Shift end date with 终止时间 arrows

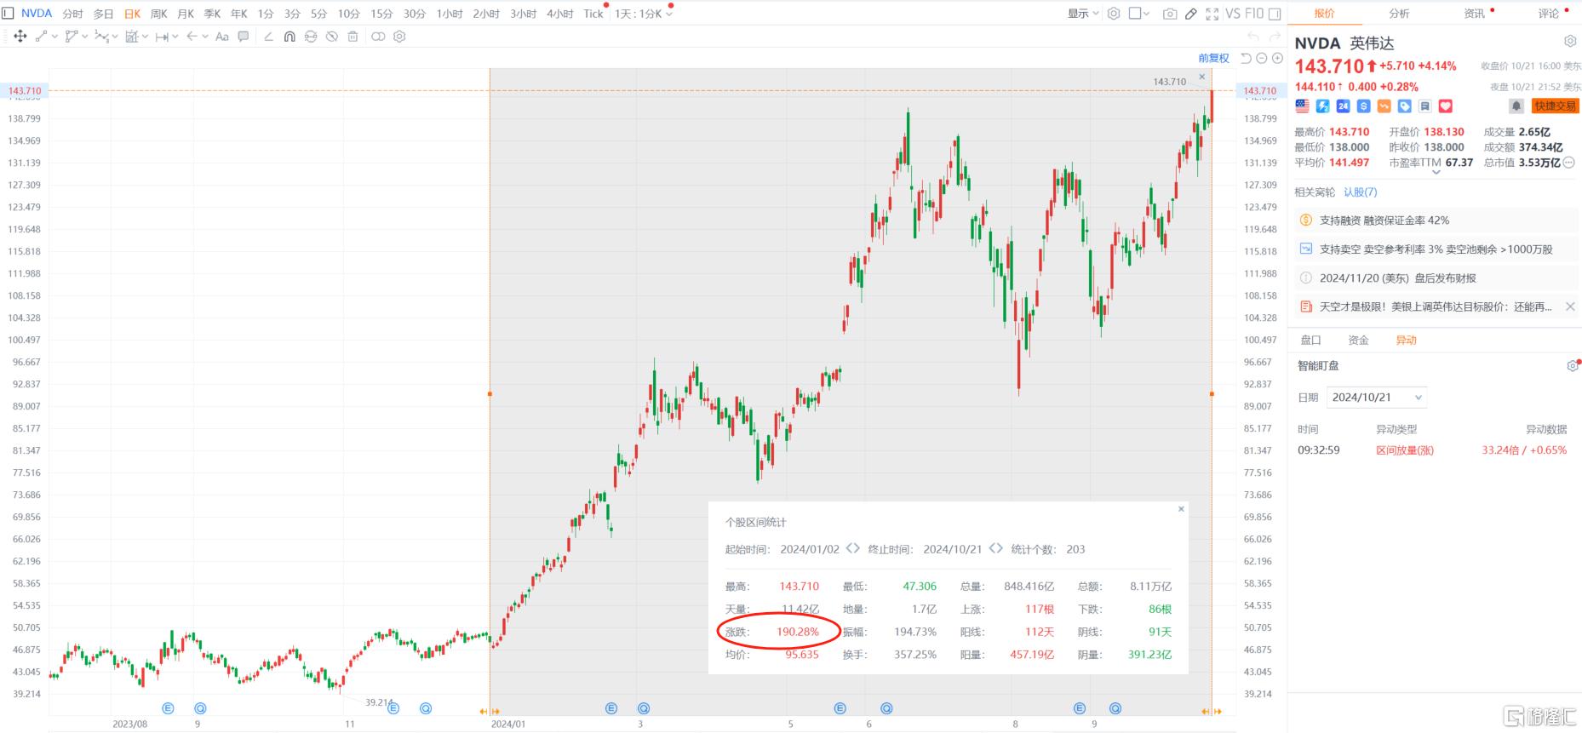pos(995,549)
